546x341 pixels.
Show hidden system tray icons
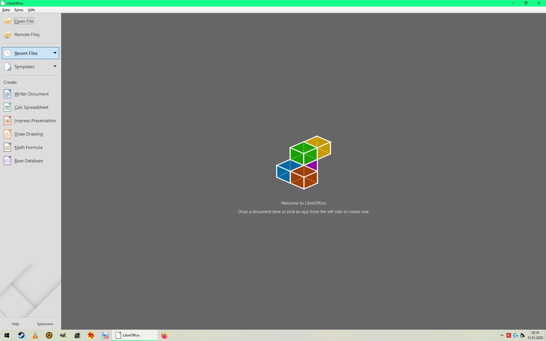pyautogui.click(x=502, y=335)
